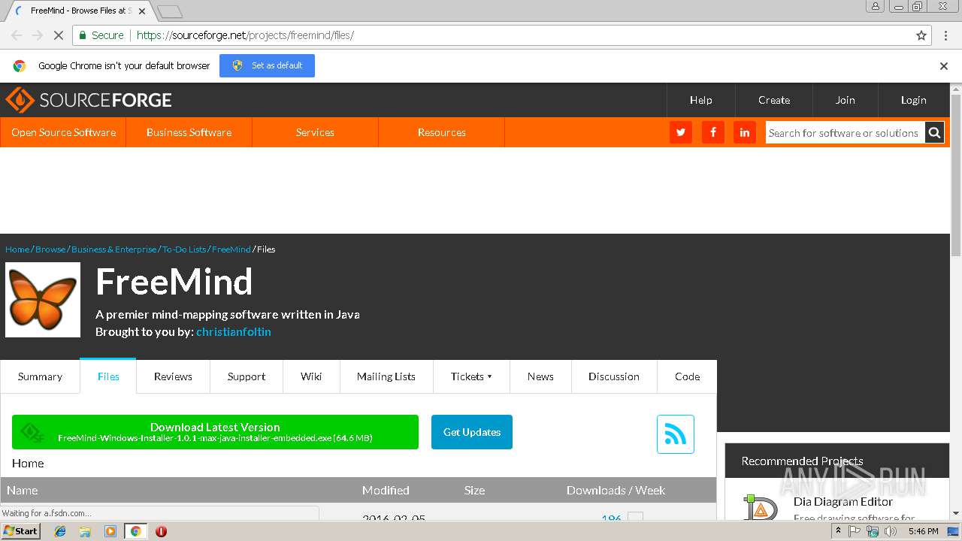The width and height of the screenshot is (962, 541).
Task: Go forward in browser history
Action: (37, 35)
